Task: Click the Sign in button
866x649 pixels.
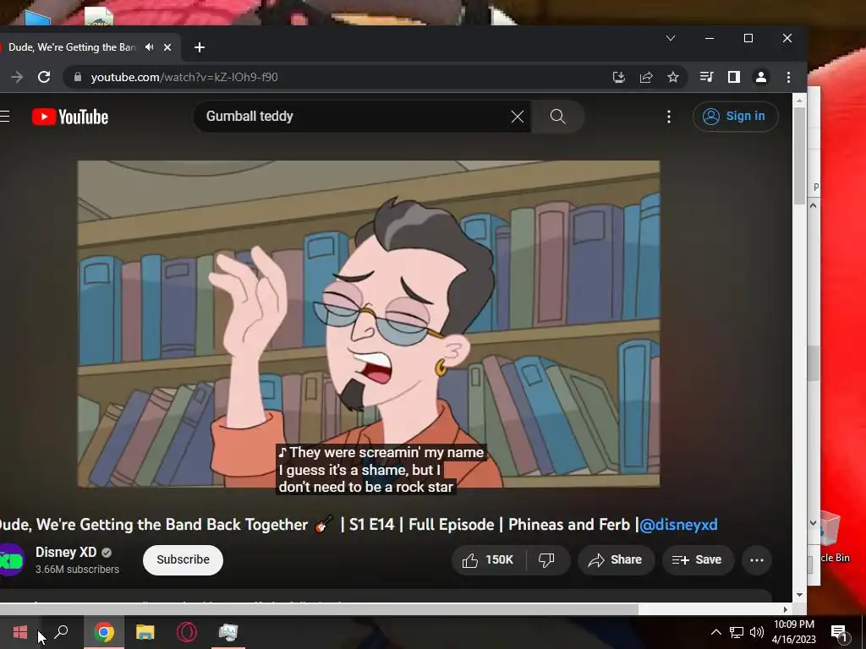Action: (735, 117)
